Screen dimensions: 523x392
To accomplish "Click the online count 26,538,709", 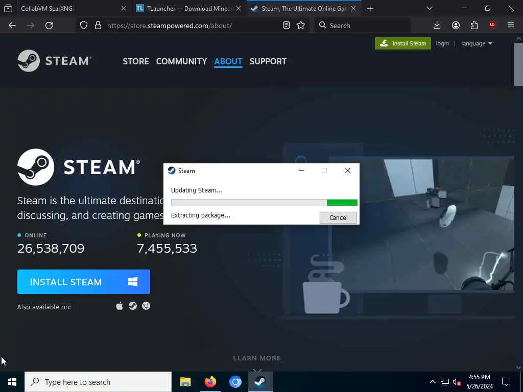I will pyautogui.click(x=51, y=249).
